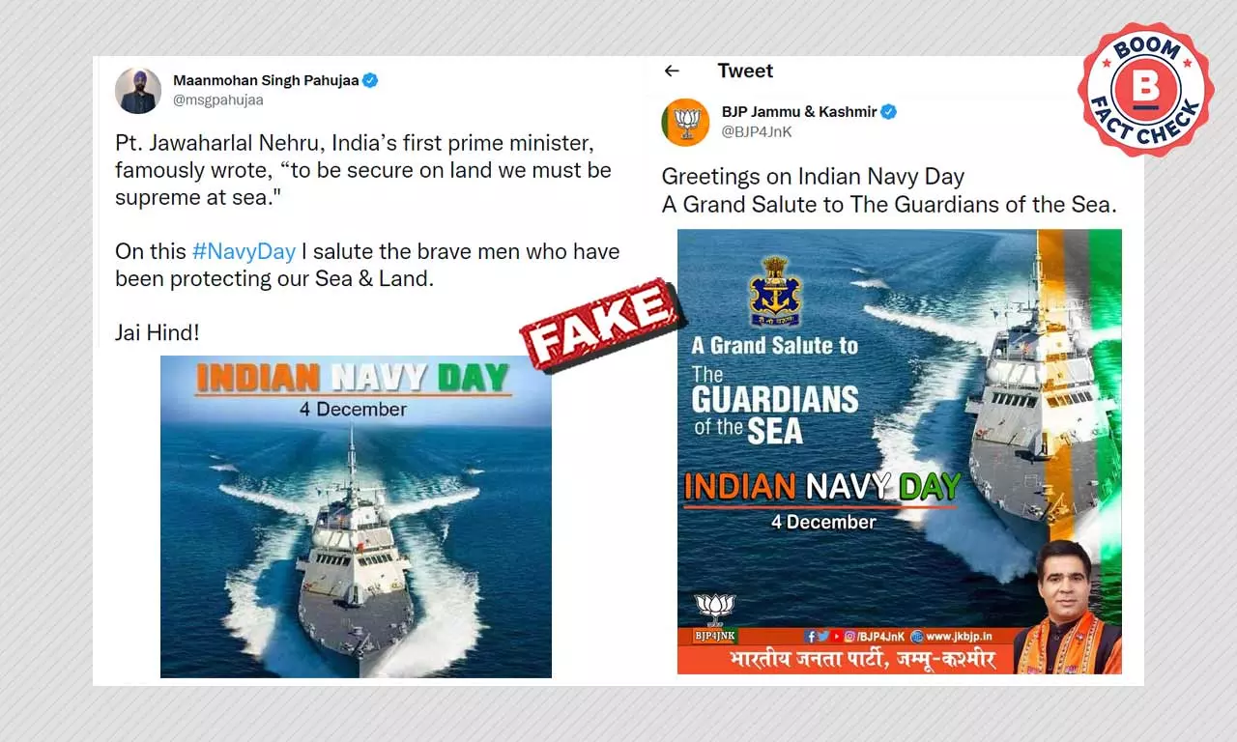The width and height of the screenshot is (1237, 742).
Task: Click verified badge next to Maanmohan Singh Pahujaa
Action: 369,80
